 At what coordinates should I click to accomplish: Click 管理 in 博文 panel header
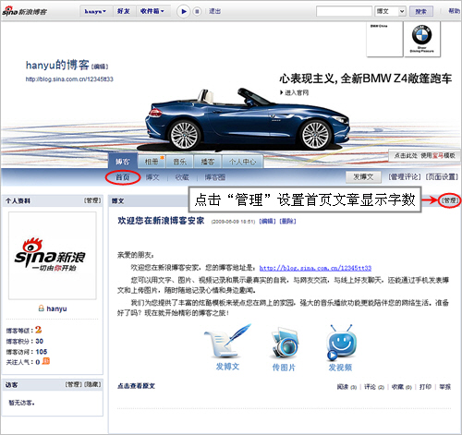pyautogui.click(x=450, y=200)
